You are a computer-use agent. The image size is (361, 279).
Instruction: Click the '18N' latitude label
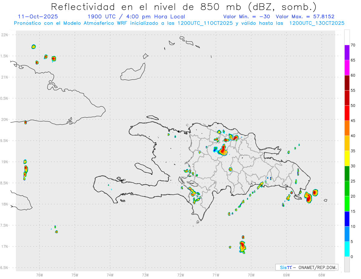point(5,204)
